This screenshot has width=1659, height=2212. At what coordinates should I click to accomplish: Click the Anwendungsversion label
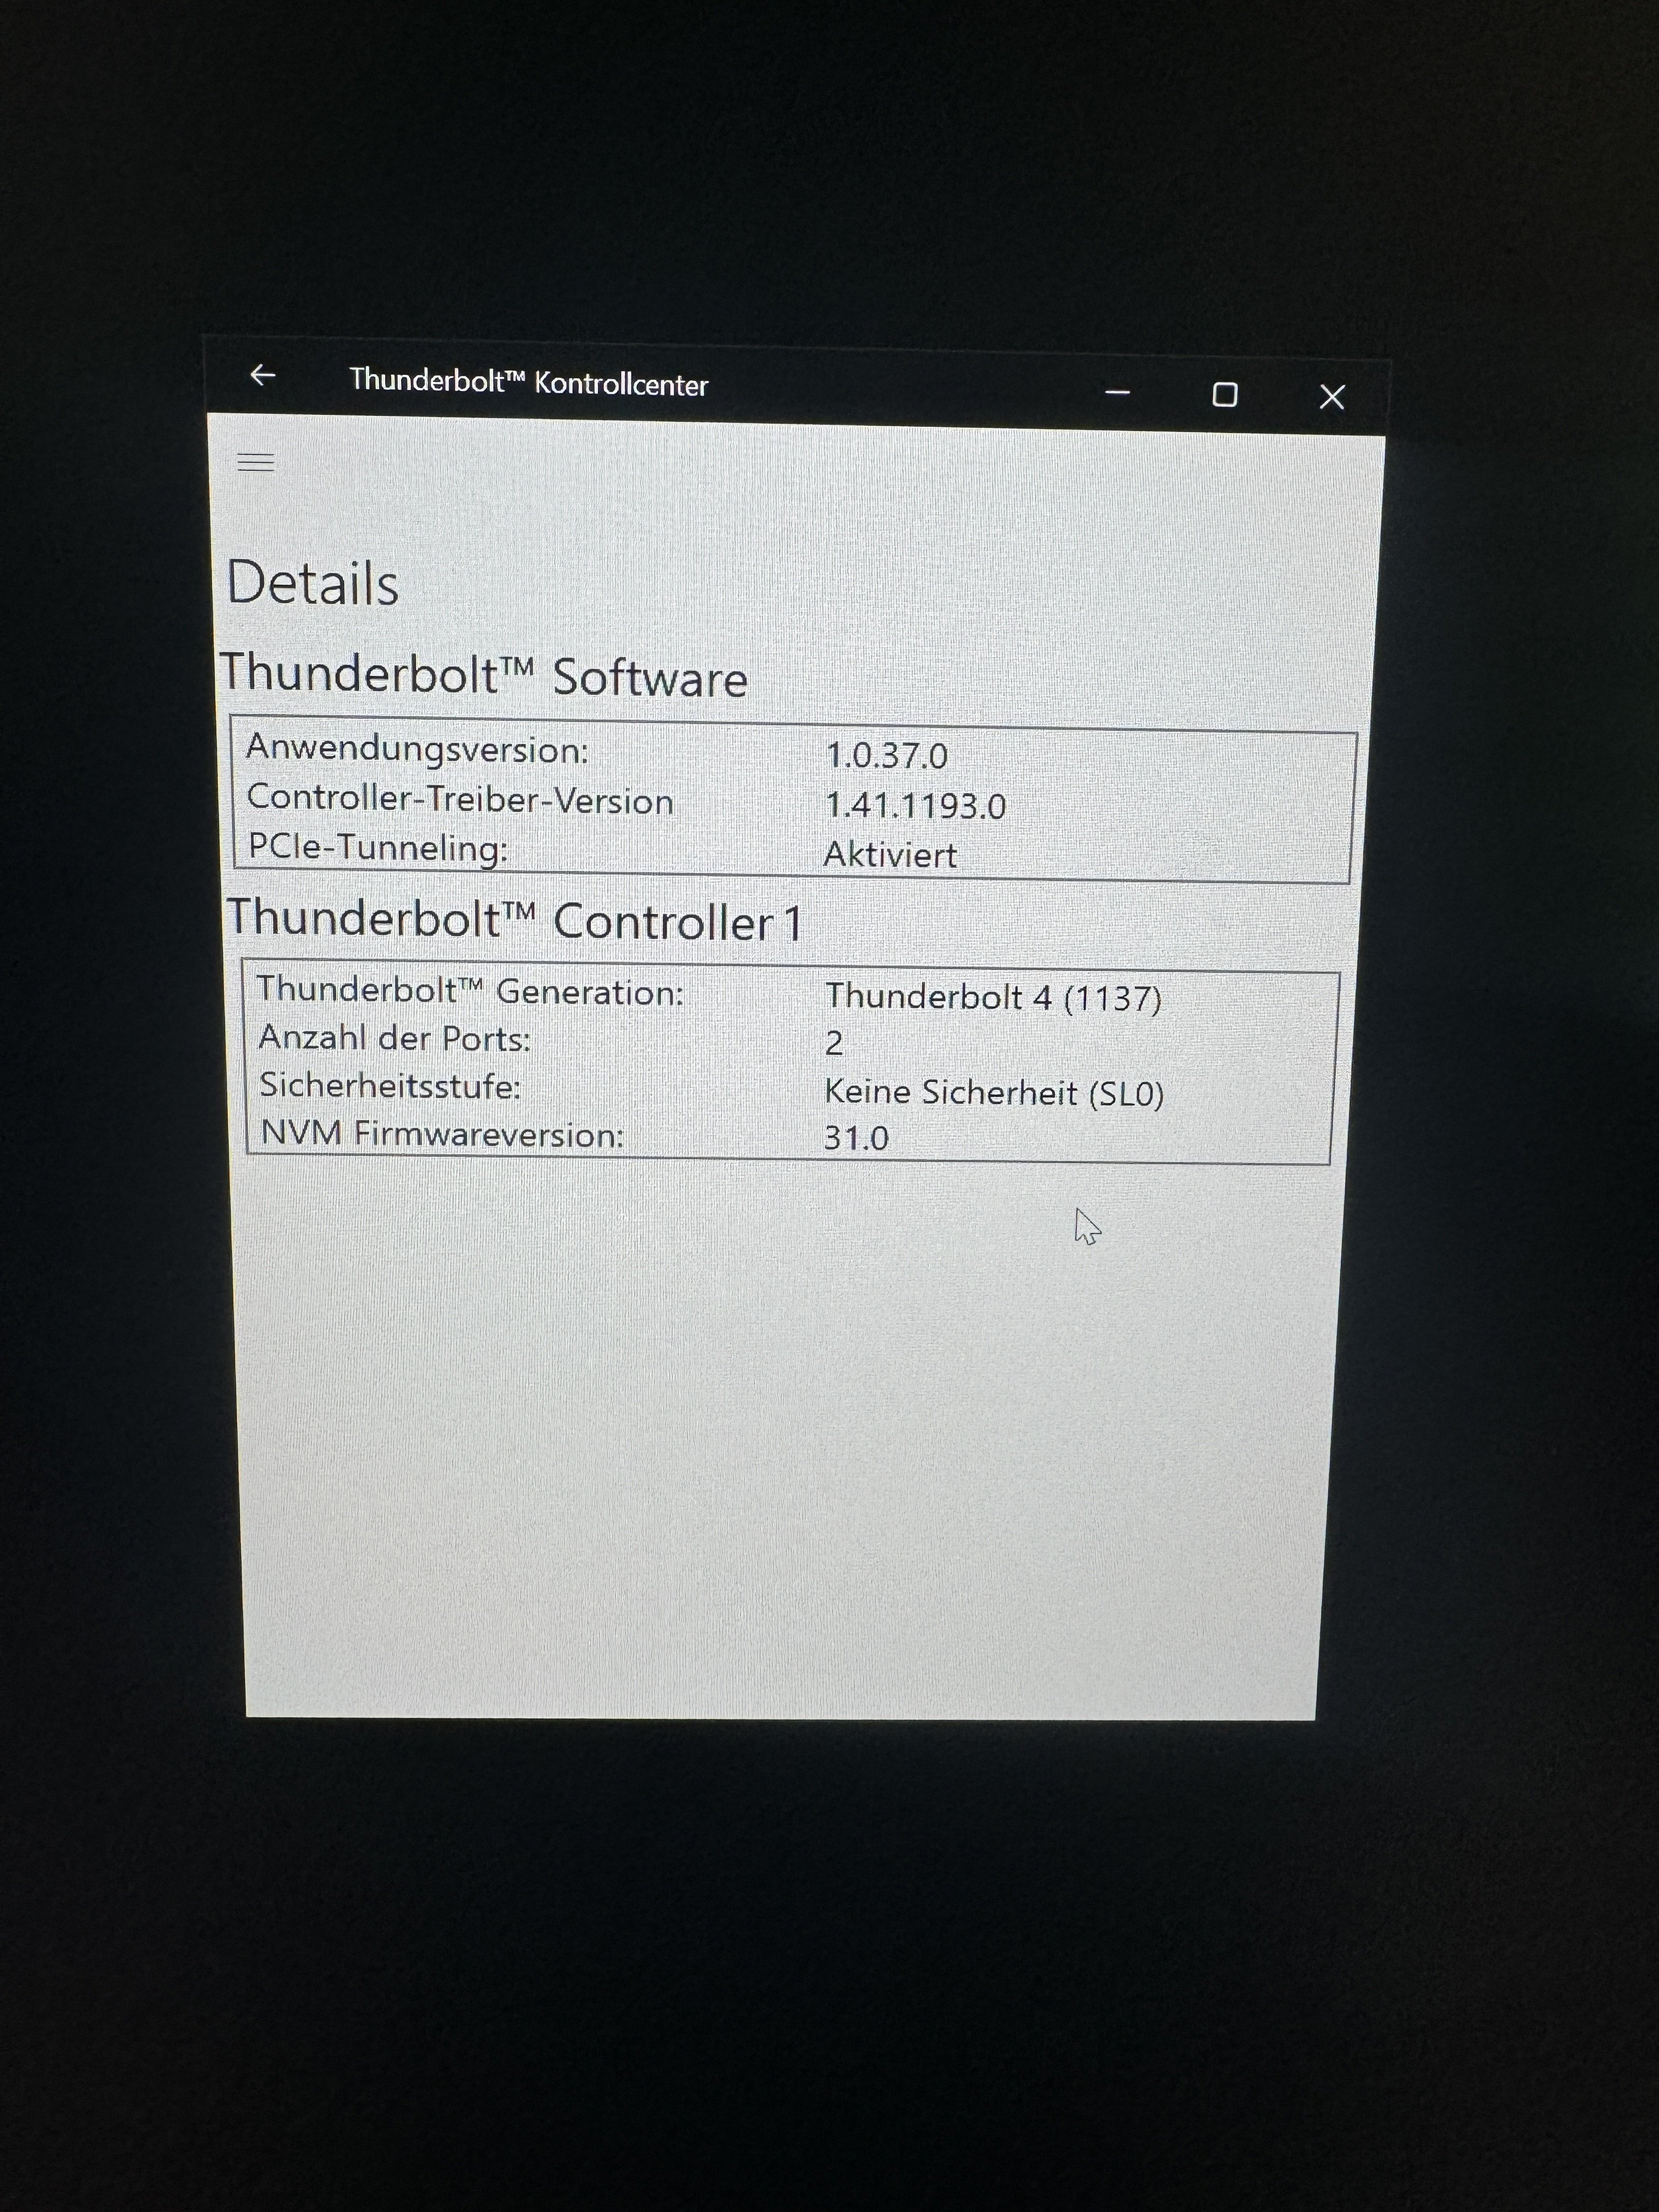tap(417, 749)
